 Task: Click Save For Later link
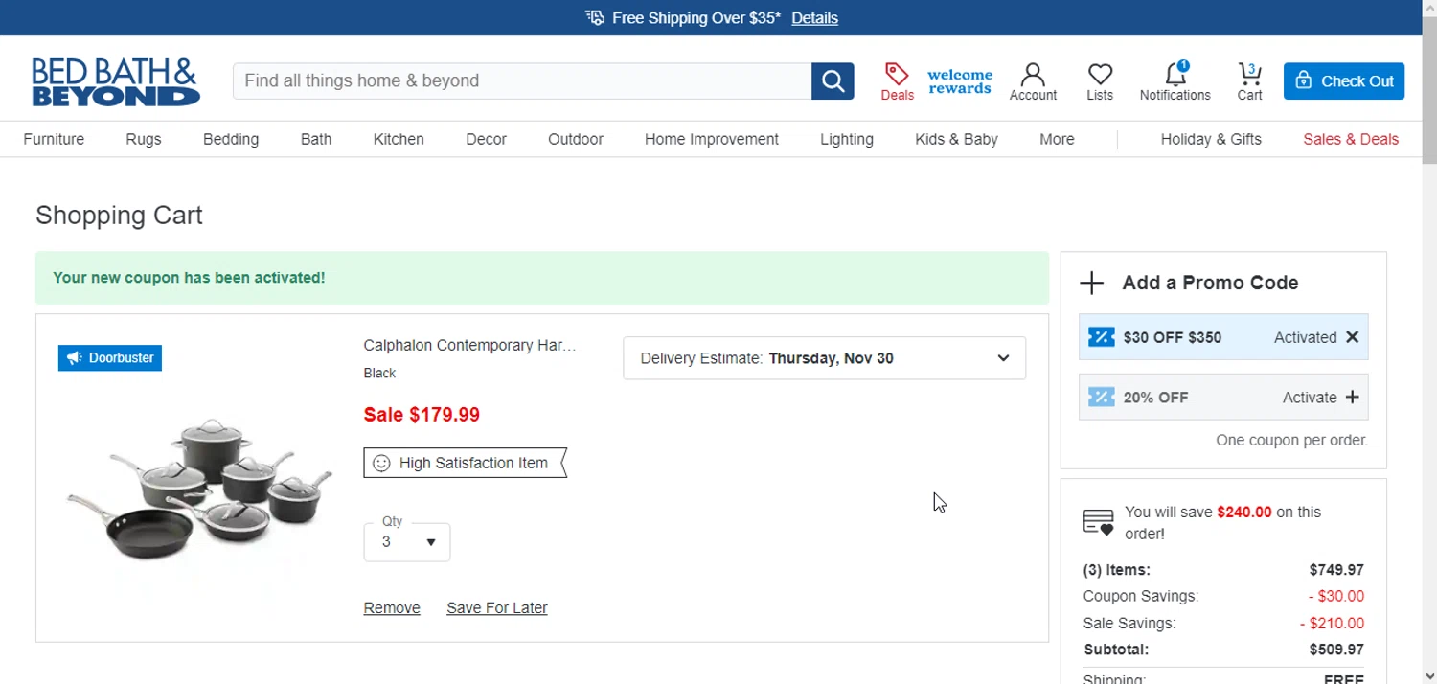coord(497,608)
